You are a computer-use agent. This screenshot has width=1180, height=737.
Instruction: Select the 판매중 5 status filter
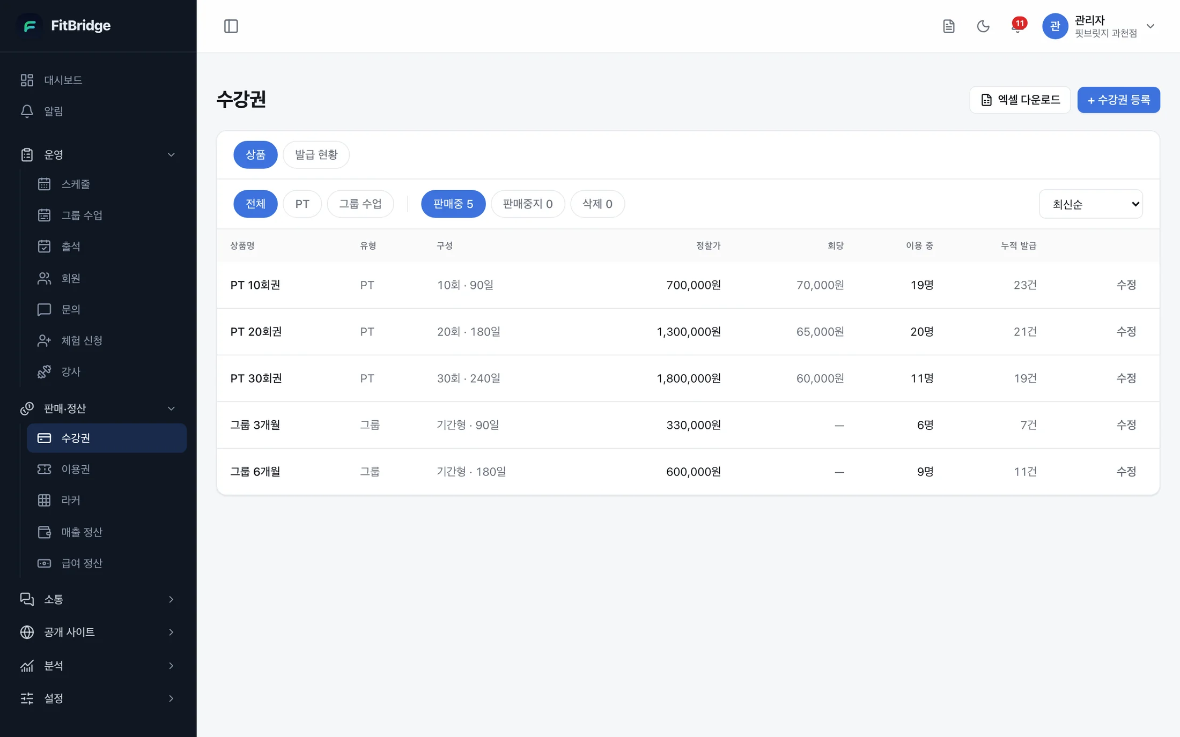point(453,204)
